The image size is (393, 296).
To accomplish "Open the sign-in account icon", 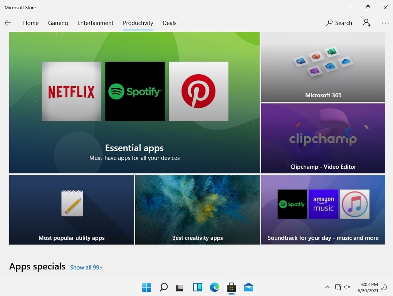I will tap(367, 23).
